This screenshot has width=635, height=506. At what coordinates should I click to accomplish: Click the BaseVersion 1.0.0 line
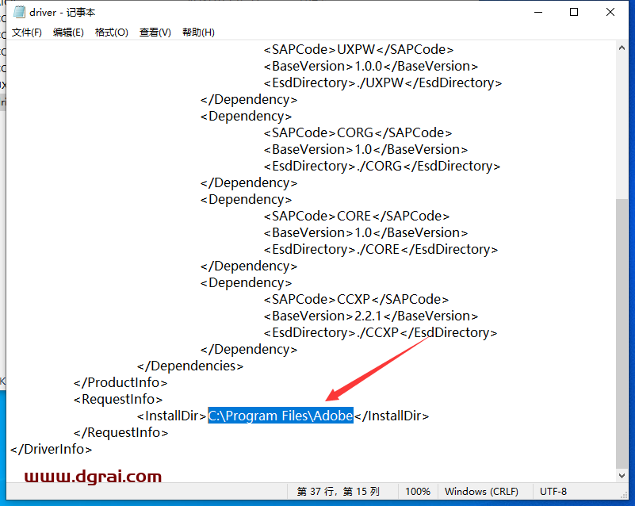pos(371,66)
